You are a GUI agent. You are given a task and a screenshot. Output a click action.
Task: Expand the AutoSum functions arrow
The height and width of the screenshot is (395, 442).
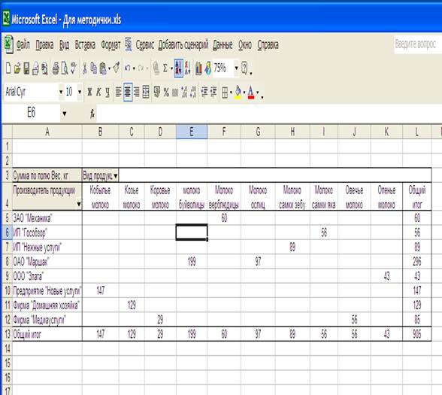(171, 68)
